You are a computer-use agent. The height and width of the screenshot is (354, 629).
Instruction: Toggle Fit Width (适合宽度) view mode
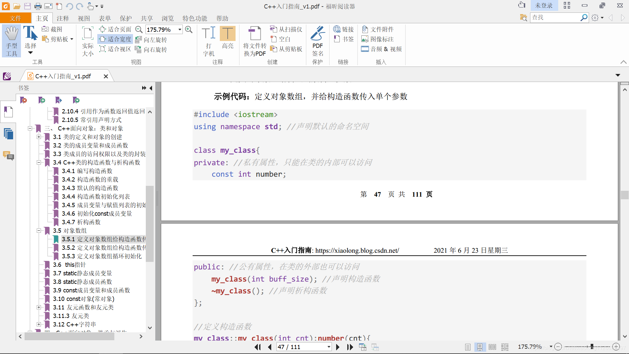pos(115,39)
